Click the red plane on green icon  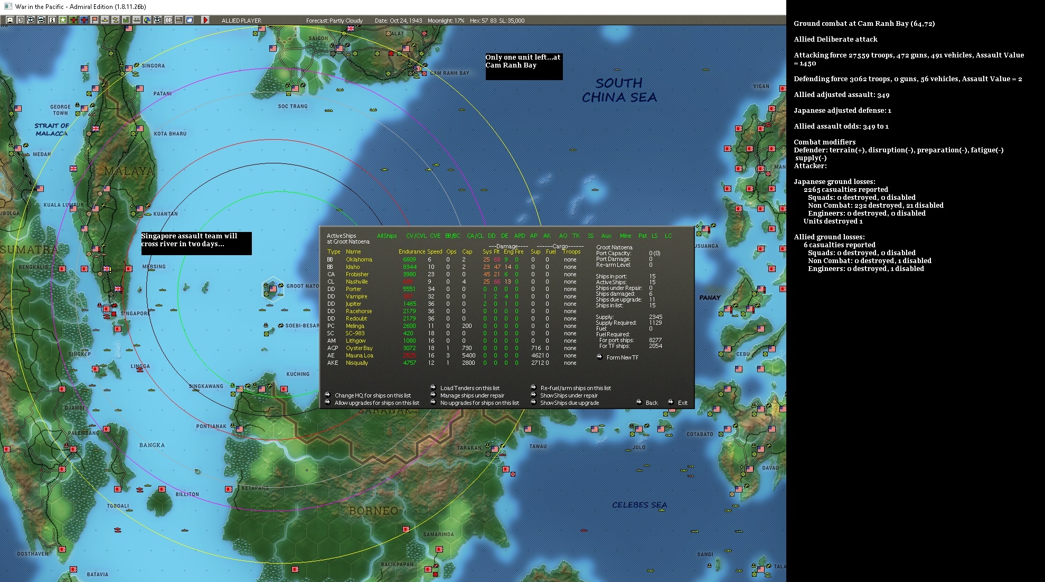click(x=73, y=20)
